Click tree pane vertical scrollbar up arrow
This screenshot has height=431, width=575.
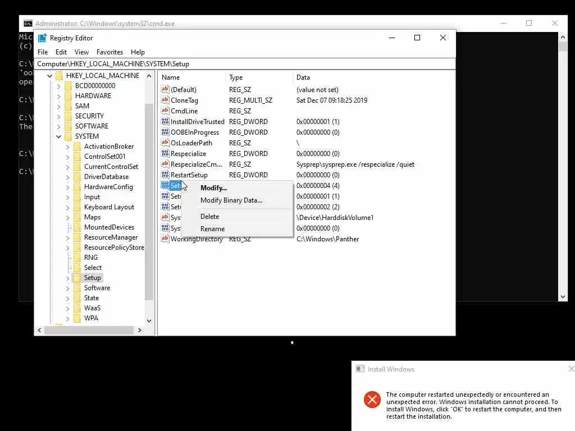(149, 76)
